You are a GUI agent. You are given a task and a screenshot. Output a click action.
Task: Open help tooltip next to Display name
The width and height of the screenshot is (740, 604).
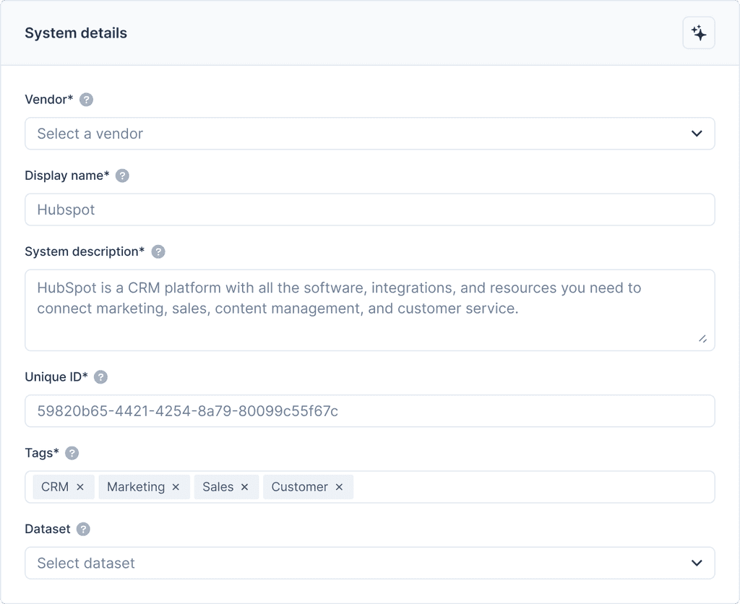point(122,176)
